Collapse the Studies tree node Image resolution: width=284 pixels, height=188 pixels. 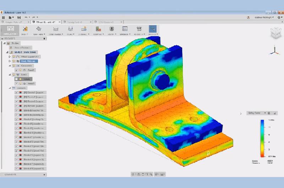tap(5, 43)
